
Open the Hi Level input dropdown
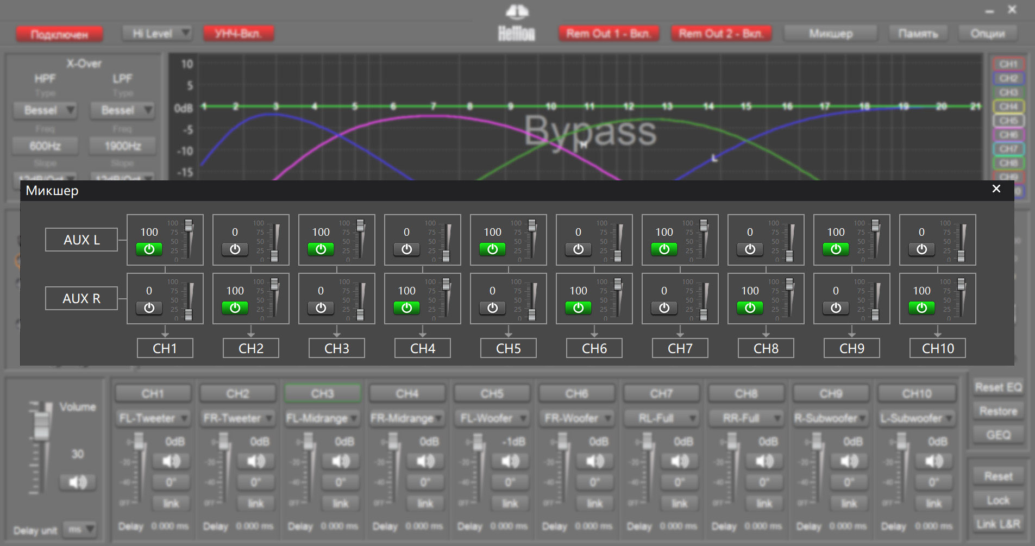(x=157, y=34)
